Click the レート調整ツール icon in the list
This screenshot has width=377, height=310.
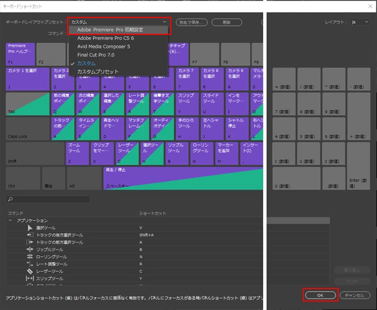pyautogui.click(x=30, y=264)
